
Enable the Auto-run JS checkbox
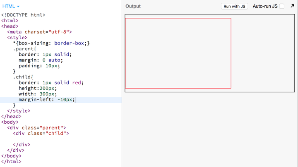[282, 6]
